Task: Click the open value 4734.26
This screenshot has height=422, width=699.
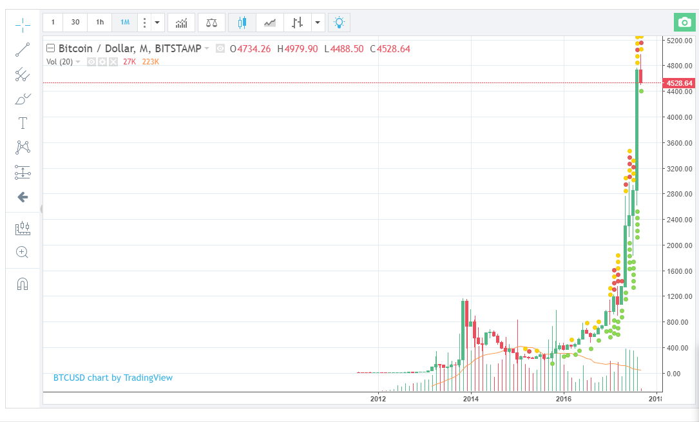Action: click(x=254, y=48)
